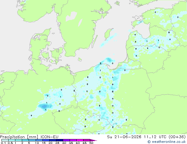The height and width of the screenshot is (144, 187).
Task: Click the above-50 arrow tip of legend
Action: (x=93, y=140)
